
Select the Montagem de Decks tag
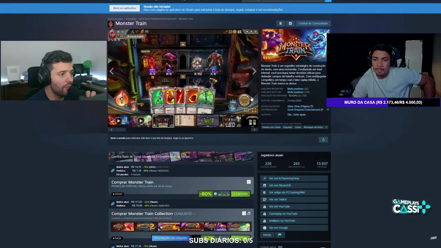tap(313, 127)
